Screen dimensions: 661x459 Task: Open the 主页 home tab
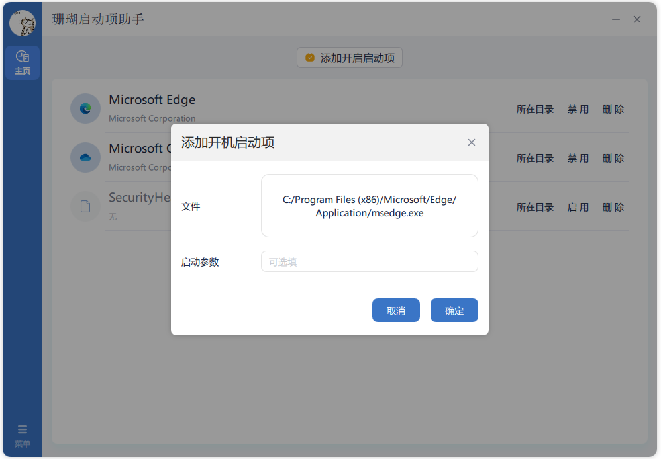(x=23, y=63)
